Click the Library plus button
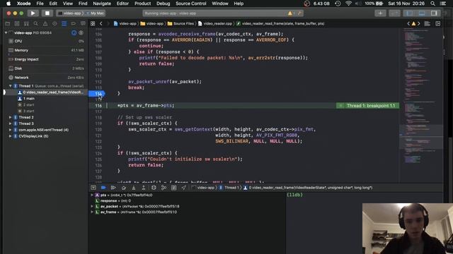 tap(380, 13)
